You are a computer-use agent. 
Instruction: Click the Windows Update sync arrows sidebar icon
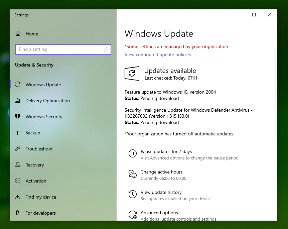(18, 85)
